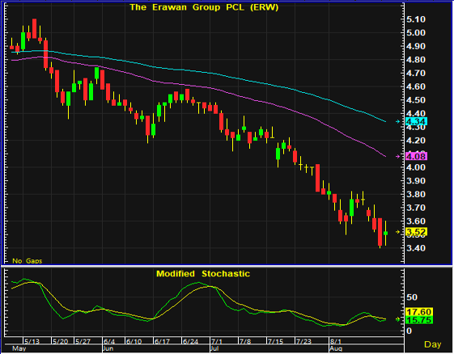Click the Jun month label on time axis
The image size is (454, 354).
pyautogui.click(x=108, y=348)
